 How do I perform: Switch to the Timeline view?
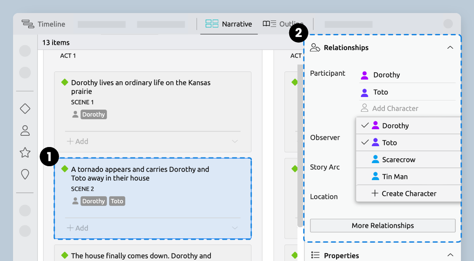click(43, 24)
